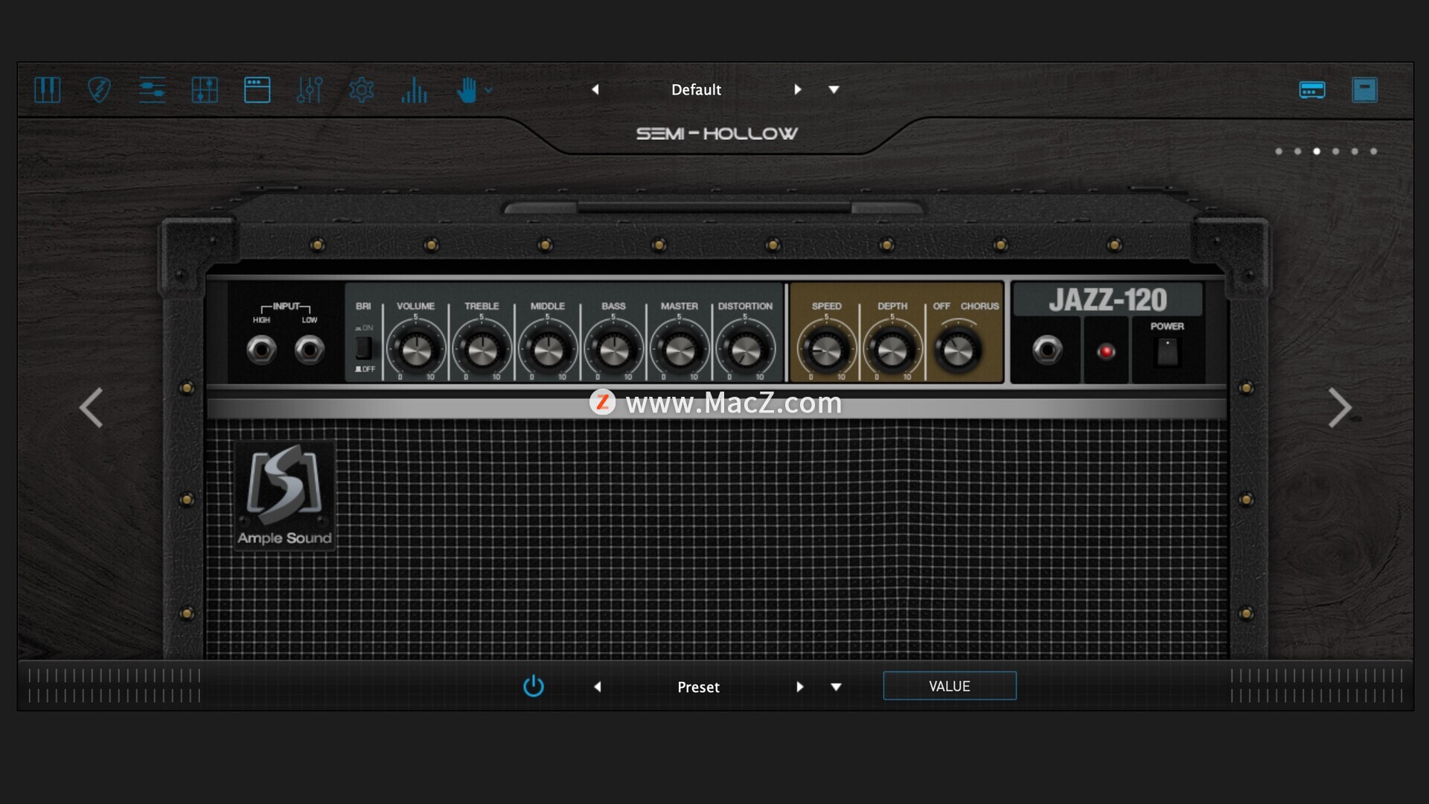This screenshot has height=804, width=1429.
Task: Open the tab player grid icon
Action: click(205, 90)
